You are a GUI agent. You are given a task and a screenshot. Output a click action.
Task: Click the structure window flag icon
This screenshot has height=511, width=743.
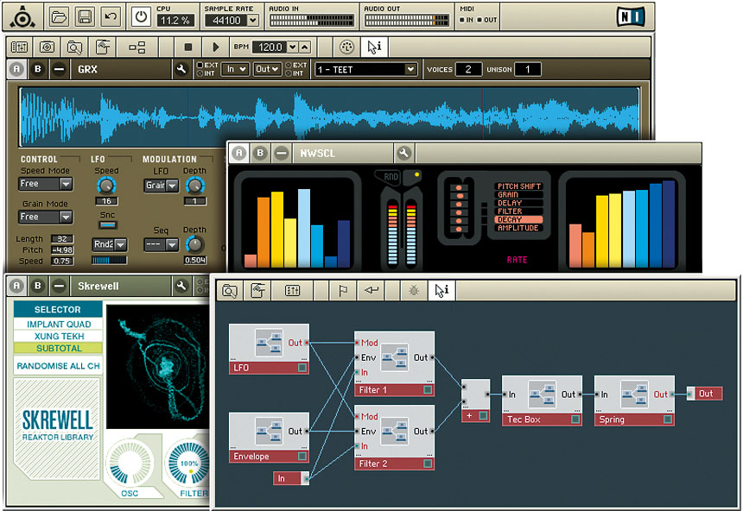pos(343,290)
